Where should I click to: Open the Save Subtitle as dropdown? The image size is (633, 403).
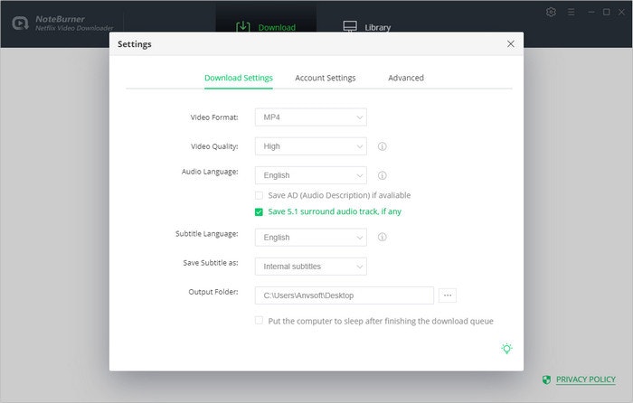click(311, 267)
